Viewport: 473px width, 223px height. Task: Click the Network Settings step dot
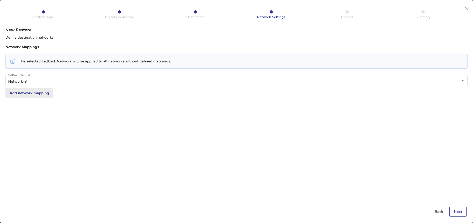271,12
